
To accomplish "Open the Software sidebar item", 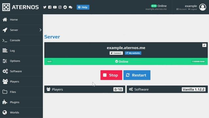I will (x=21, y=71).
